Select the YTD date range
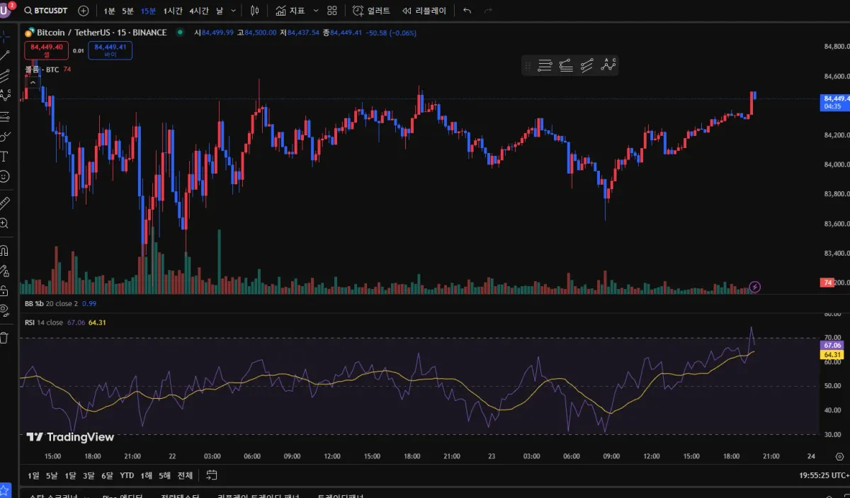The width and height of the screenshot is (850, 498). coord(127,475)
